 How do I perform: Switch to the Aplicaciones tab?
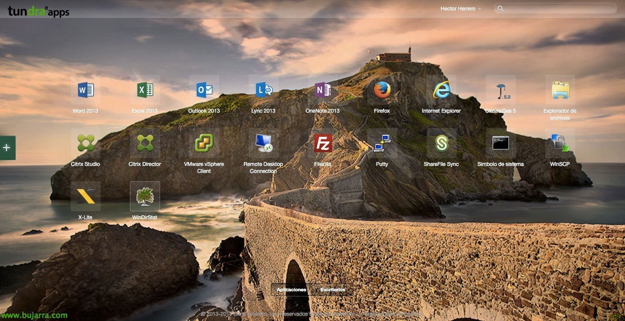291,290
